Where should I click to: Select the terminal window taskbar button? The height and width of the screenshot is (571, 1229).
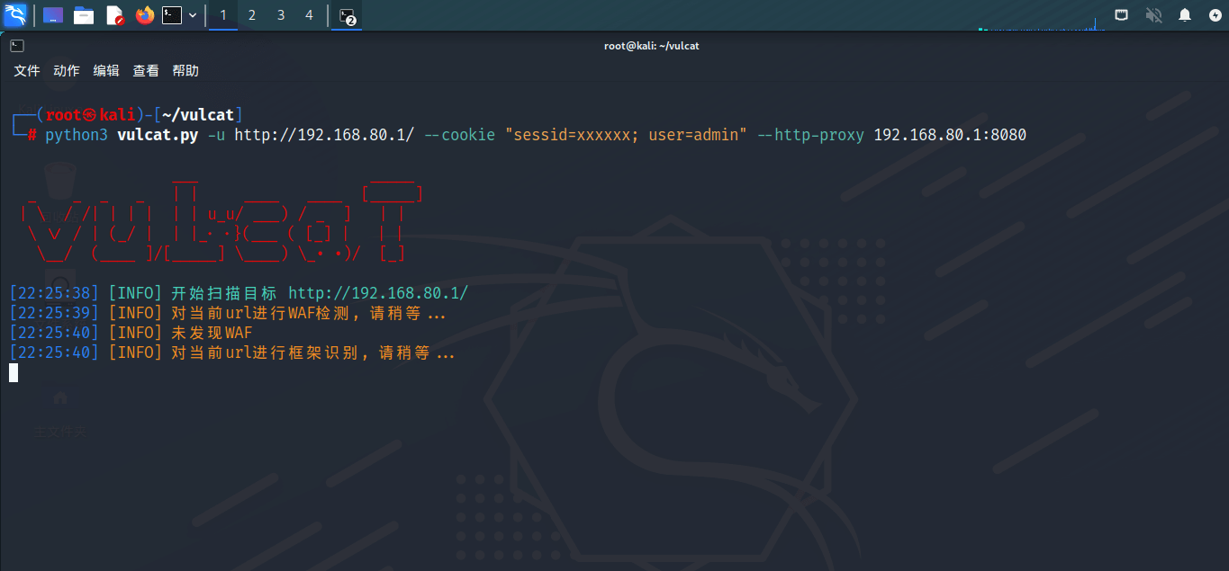347,15
